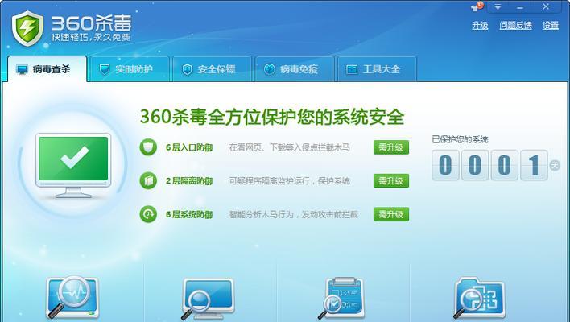Open custom scan clipboard checklist icon

pos(341,298)
